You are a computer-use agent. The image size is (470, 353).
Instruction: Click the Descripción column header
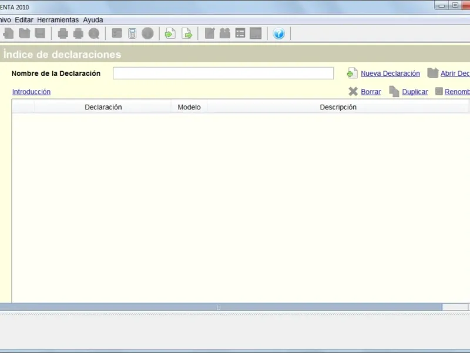[338, 107]
